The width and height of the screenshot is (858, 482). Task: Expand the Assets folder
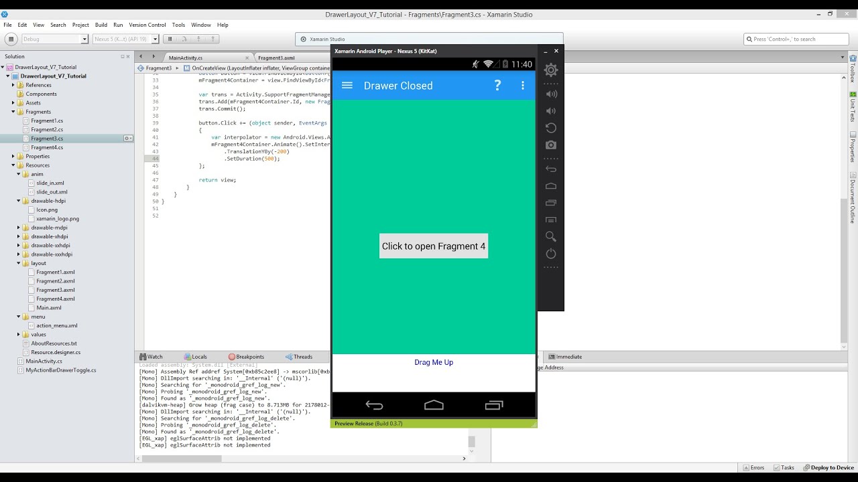tap(13, 103)
